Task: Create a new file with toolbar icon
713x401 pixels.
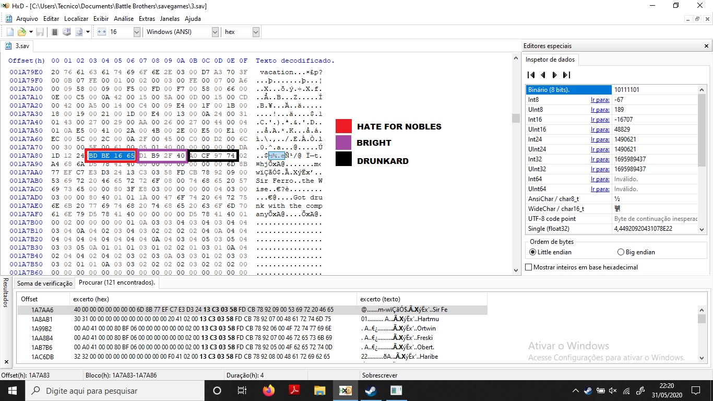Action: (10, 32)
